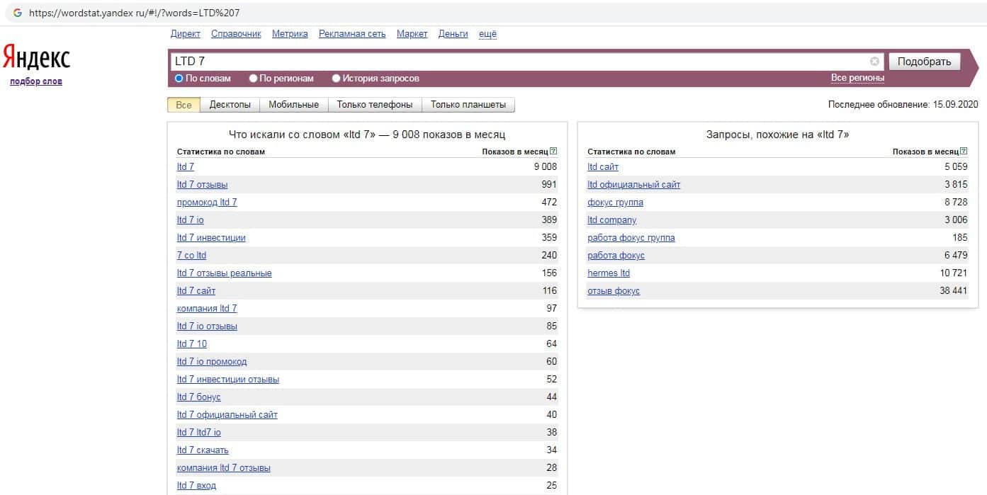Select the 'По словам' radio button
Image resolution: width=987 pixels, height=495 pixels.
click(179, 79)
